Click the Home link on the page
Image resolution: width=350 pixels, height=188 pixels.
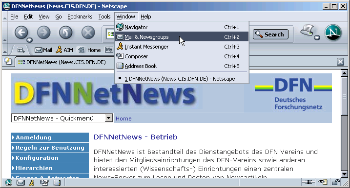click(124, 119)
